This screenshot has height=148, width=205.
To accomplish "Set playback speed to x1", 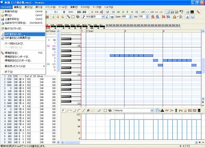I will (147, 12).
